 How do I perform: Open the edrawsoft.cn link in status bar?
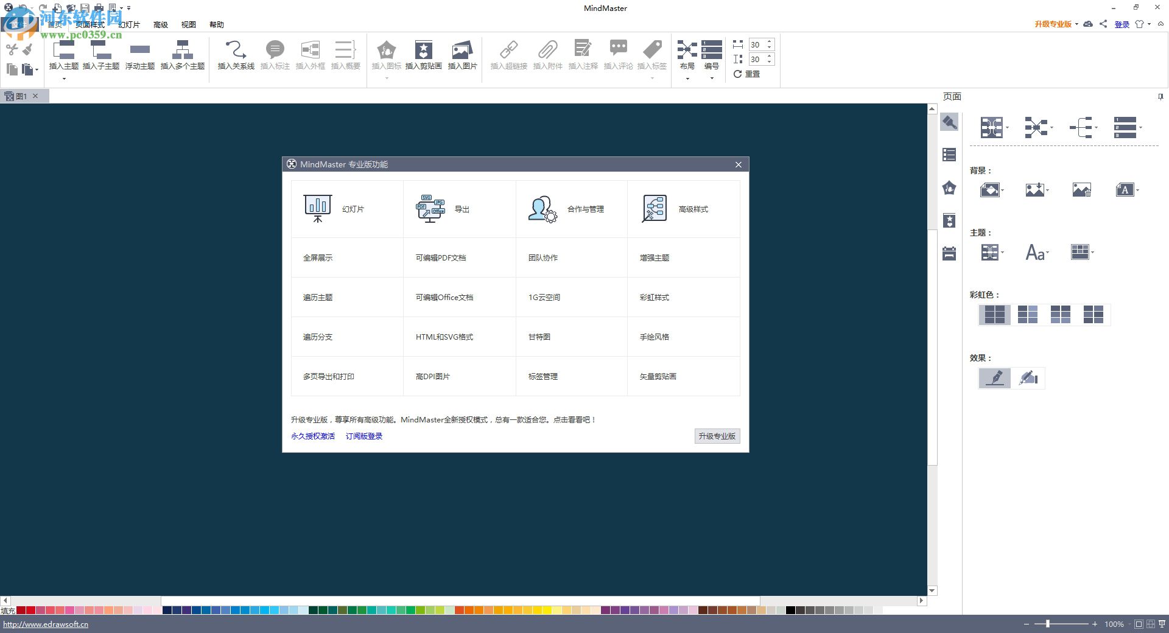point(46,624)
